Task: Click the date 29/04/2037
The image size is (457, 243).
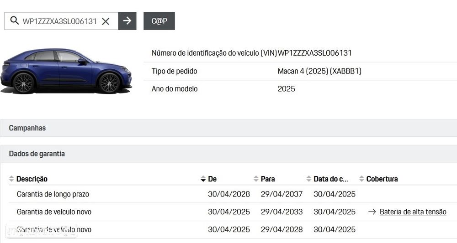Action: [x=282, y=194]
